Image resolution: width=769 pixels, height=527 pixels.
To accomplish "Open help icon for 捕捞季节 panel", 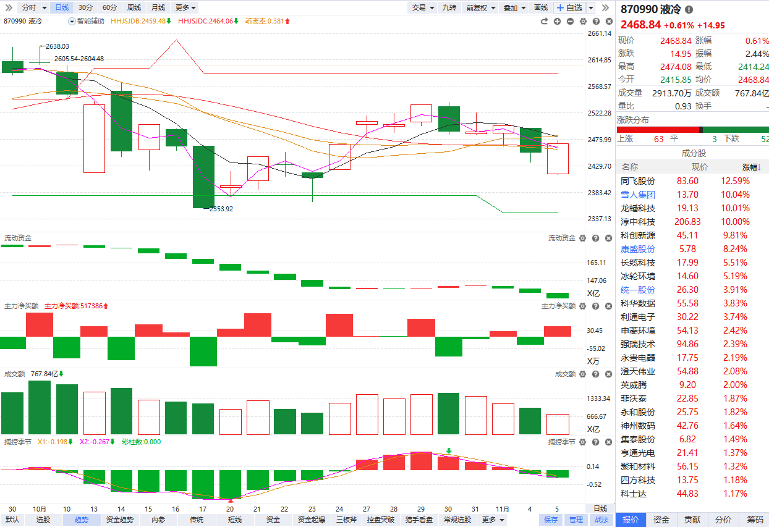I will 595,442.
